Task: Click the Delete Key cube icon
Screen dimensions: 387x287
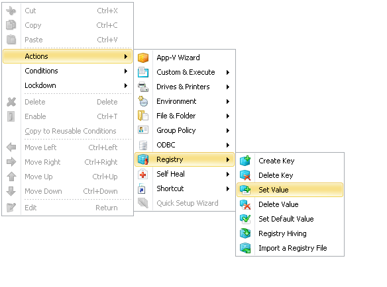Action: 245,175
